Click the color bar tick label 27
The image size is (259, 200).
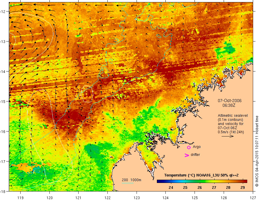coord(214,187)
